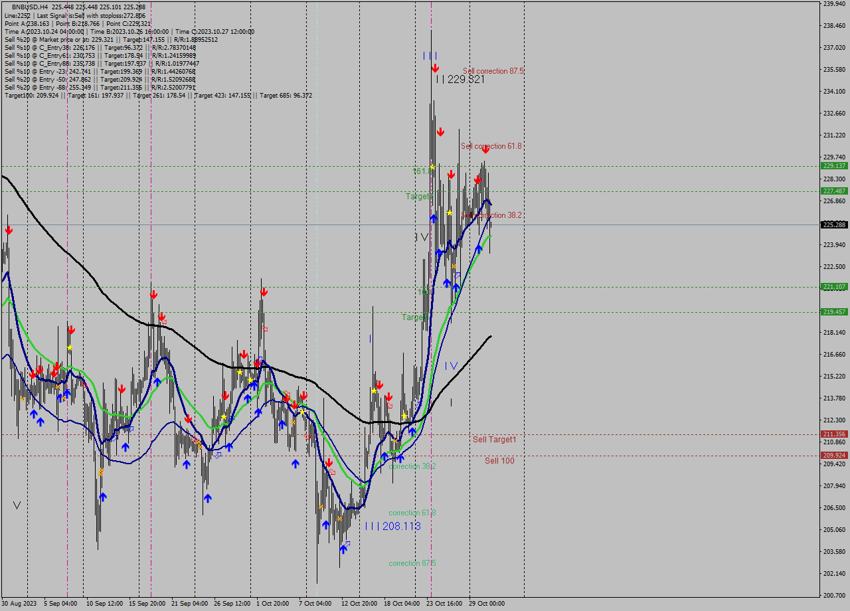Image resolution: width=850 pixels, height=611 pixels.
Task: Click the 205.060 price scale value
Action: point(834,529)
